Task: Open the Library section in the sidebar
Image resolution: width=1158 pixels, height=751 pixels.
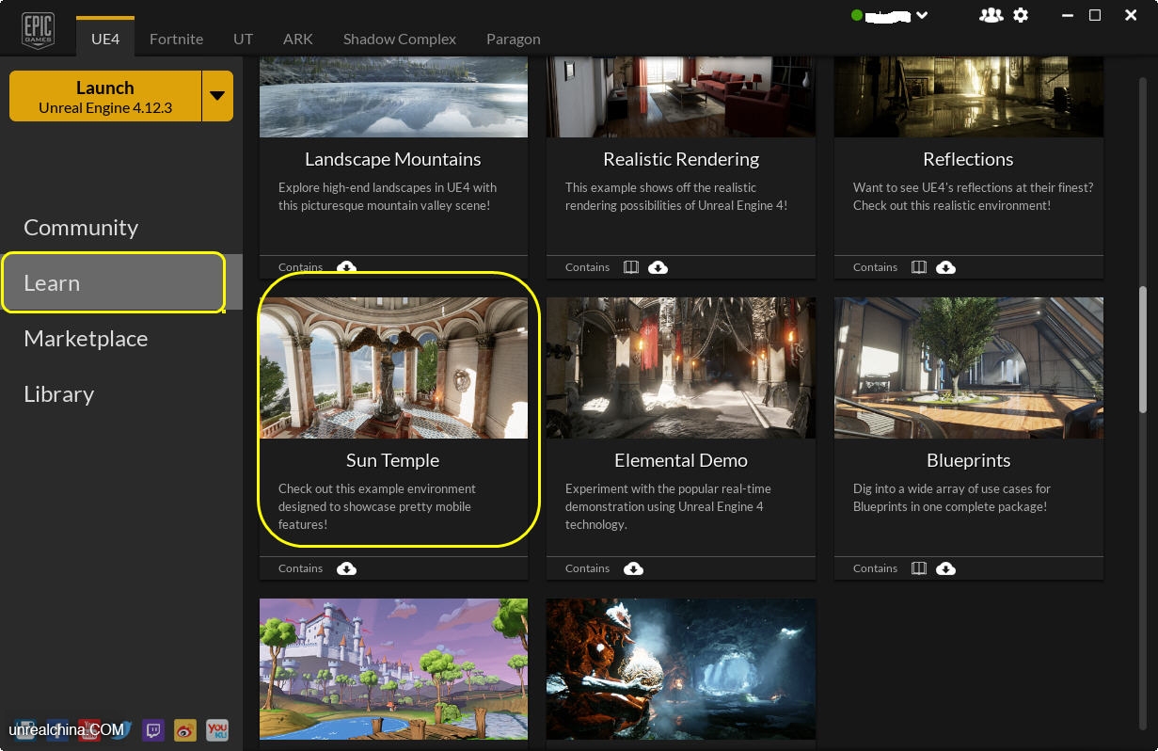Action: (x=58, y=394)
